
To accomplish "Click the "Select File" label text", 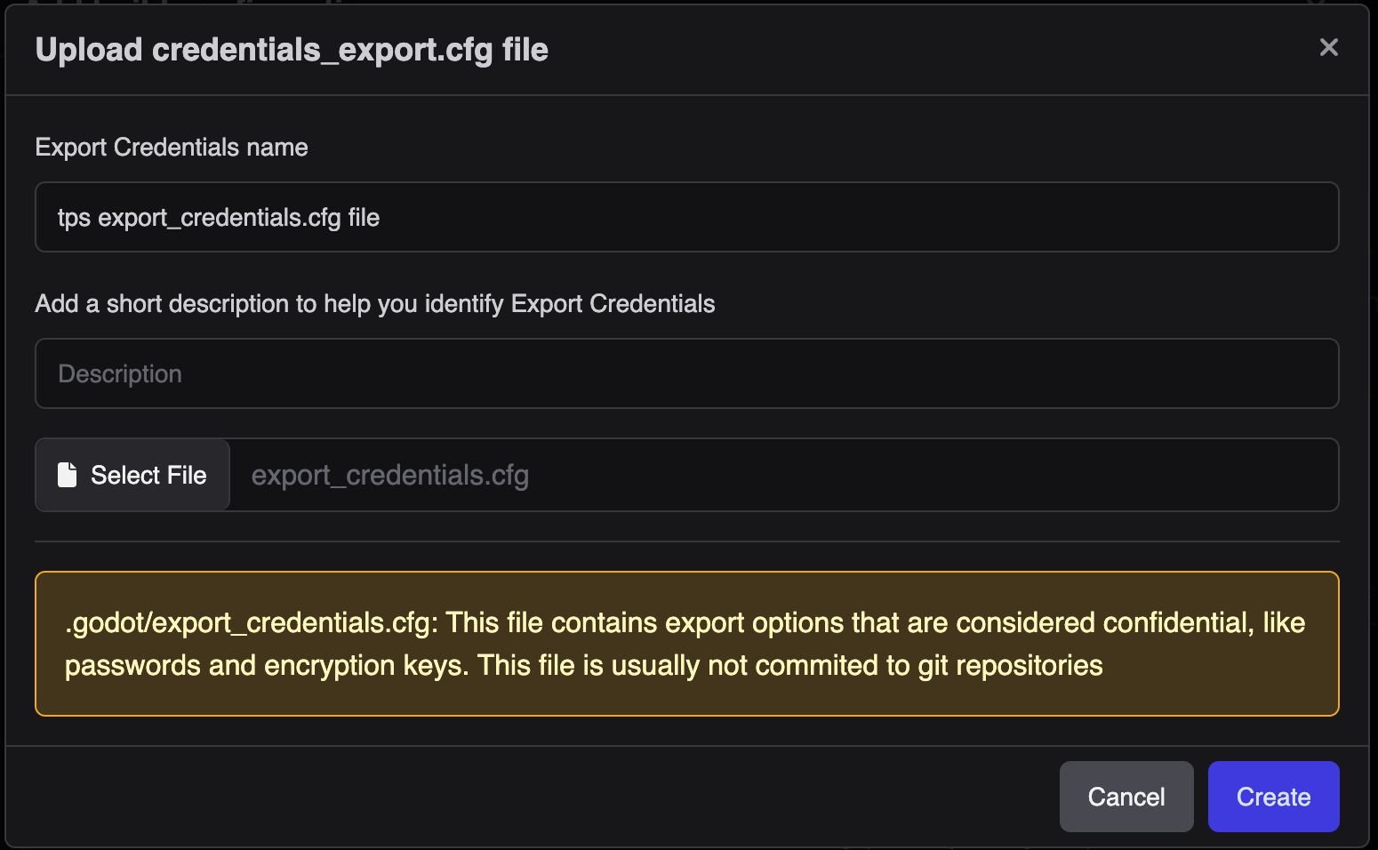I will coord(148,475).
